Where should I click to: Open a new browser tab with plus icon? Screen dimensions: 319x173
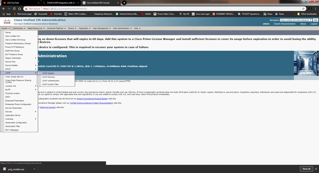click(124, 3)
